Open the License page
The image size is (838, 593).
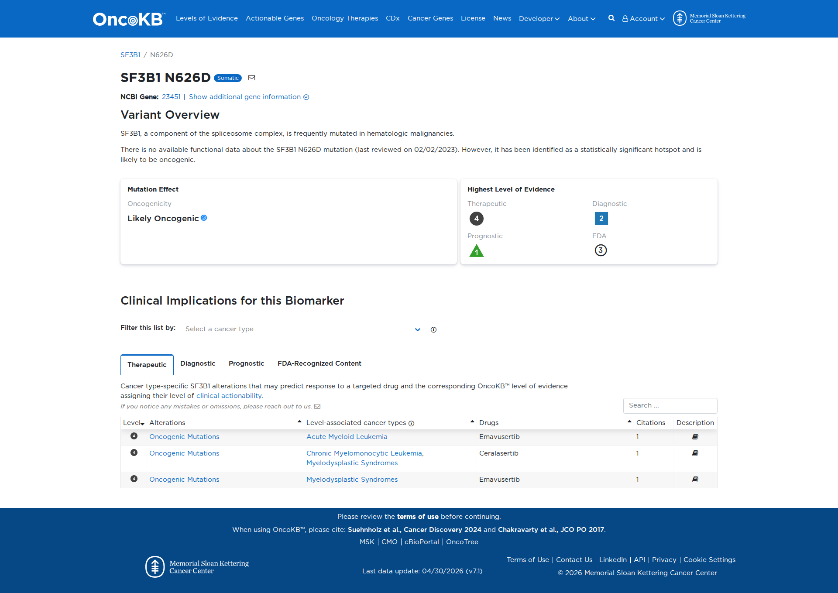[473, 18]
